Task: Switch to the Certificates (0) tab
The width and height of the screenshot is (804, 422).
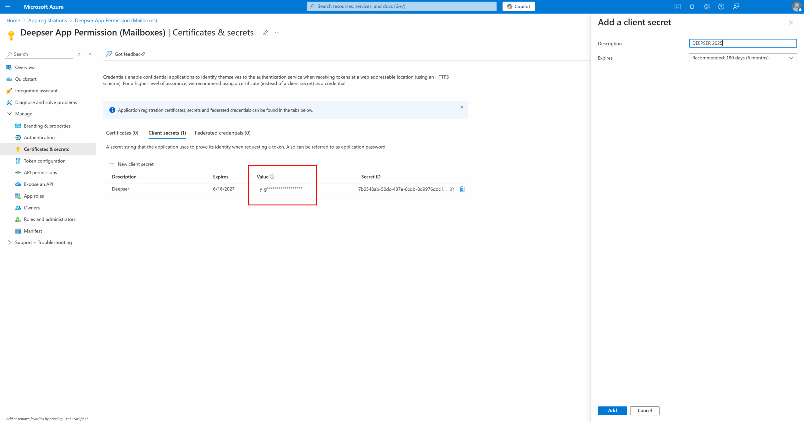Action: tap(122, 133)
